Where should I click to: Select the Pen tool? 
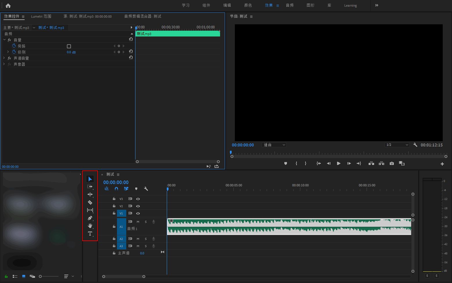click(x=90, y=218)
